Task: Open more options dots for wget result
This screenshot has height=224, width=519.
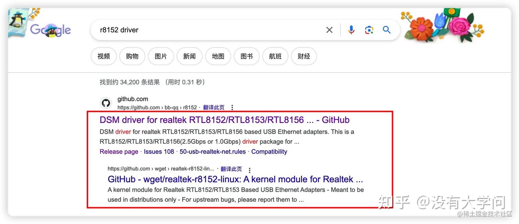Action: pyautogui.click(x=249, y=170)
